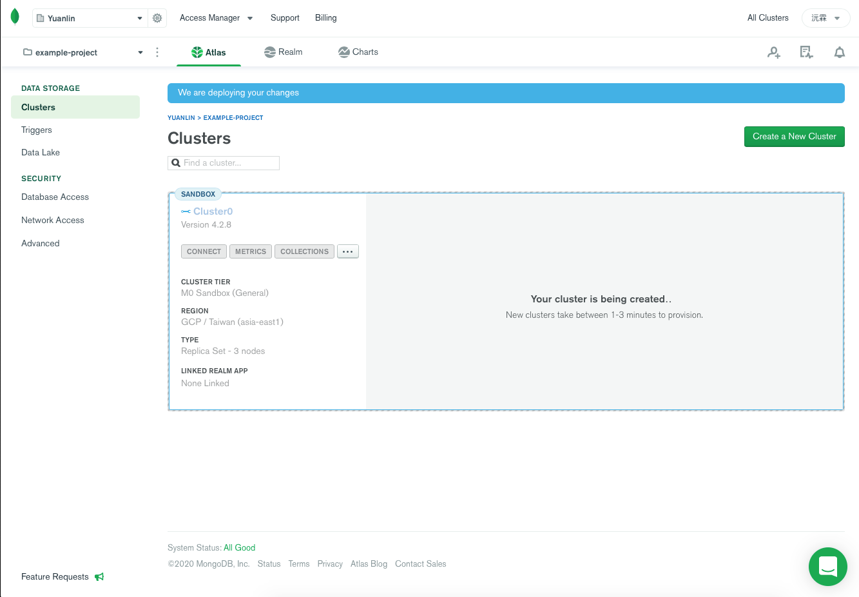Click 'M0 Sandbox (General)' tier text

click(x=225, y=293)
